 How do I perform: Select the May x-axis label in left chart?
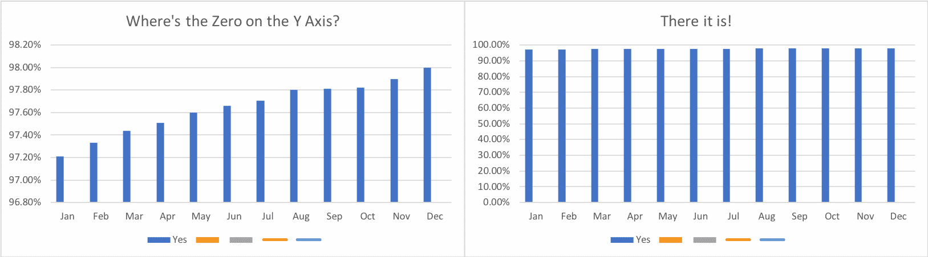click(x=201, y=217)
